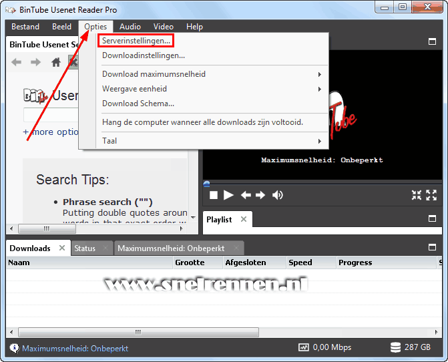This screenshot has width=448, height=362.
Task: Close the Status tab
Action: (105, 248)
